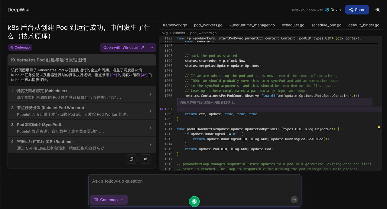387x209 pixels.
Task: Expand section 4 容器运行时执行 chevron
Action: coord(150,145)
